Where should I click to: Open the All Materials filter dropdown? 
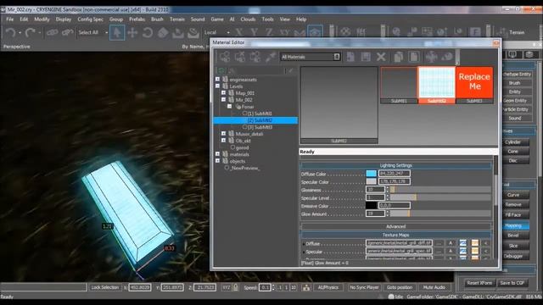pos(311,57)
